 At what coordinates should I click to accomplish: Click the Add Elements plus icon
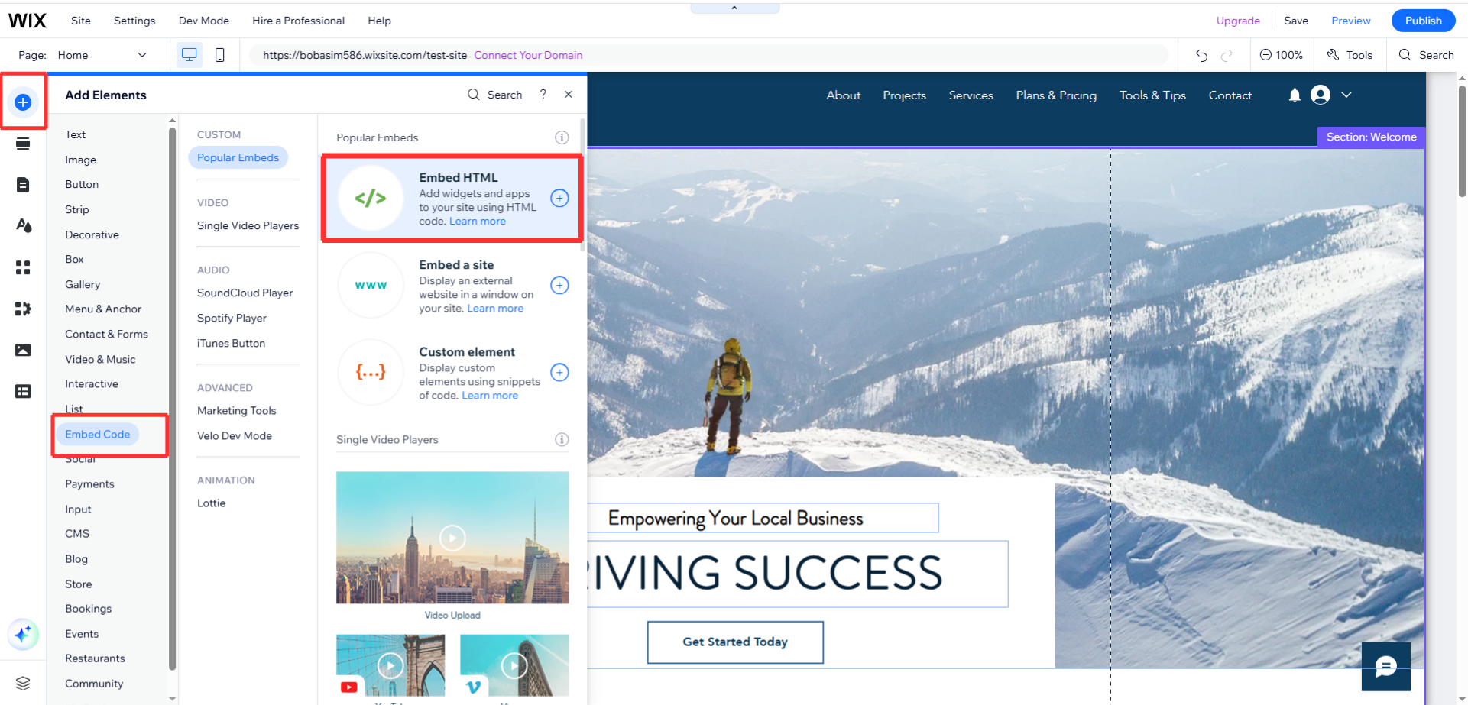click(23, 102)
